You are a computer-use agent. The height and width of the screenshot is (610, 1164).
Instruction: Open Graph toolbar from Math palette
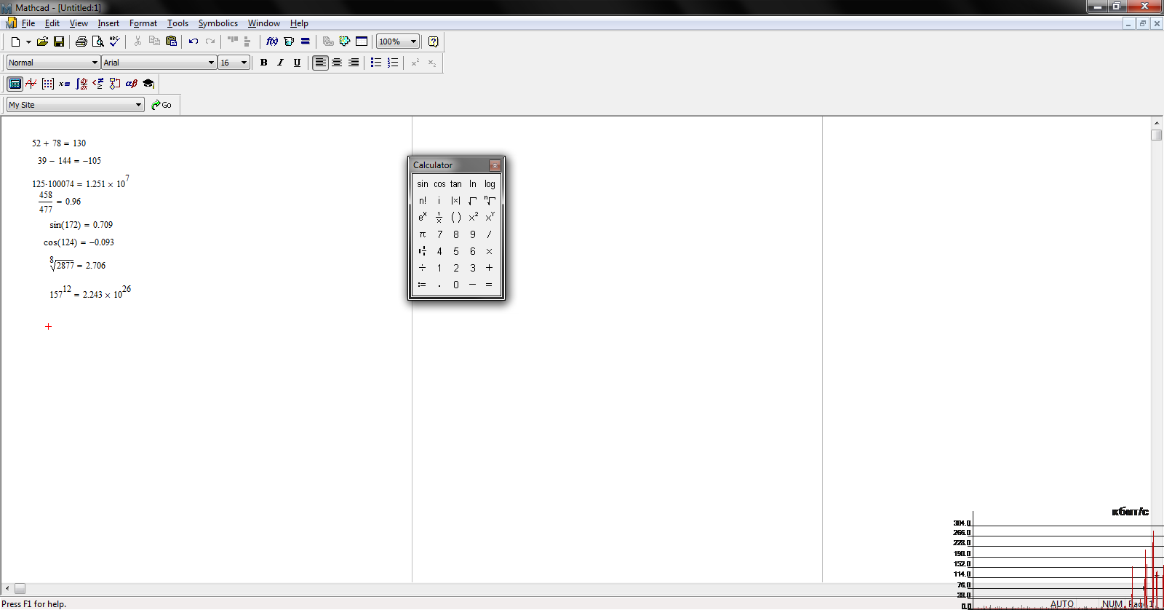pos(31,84)
